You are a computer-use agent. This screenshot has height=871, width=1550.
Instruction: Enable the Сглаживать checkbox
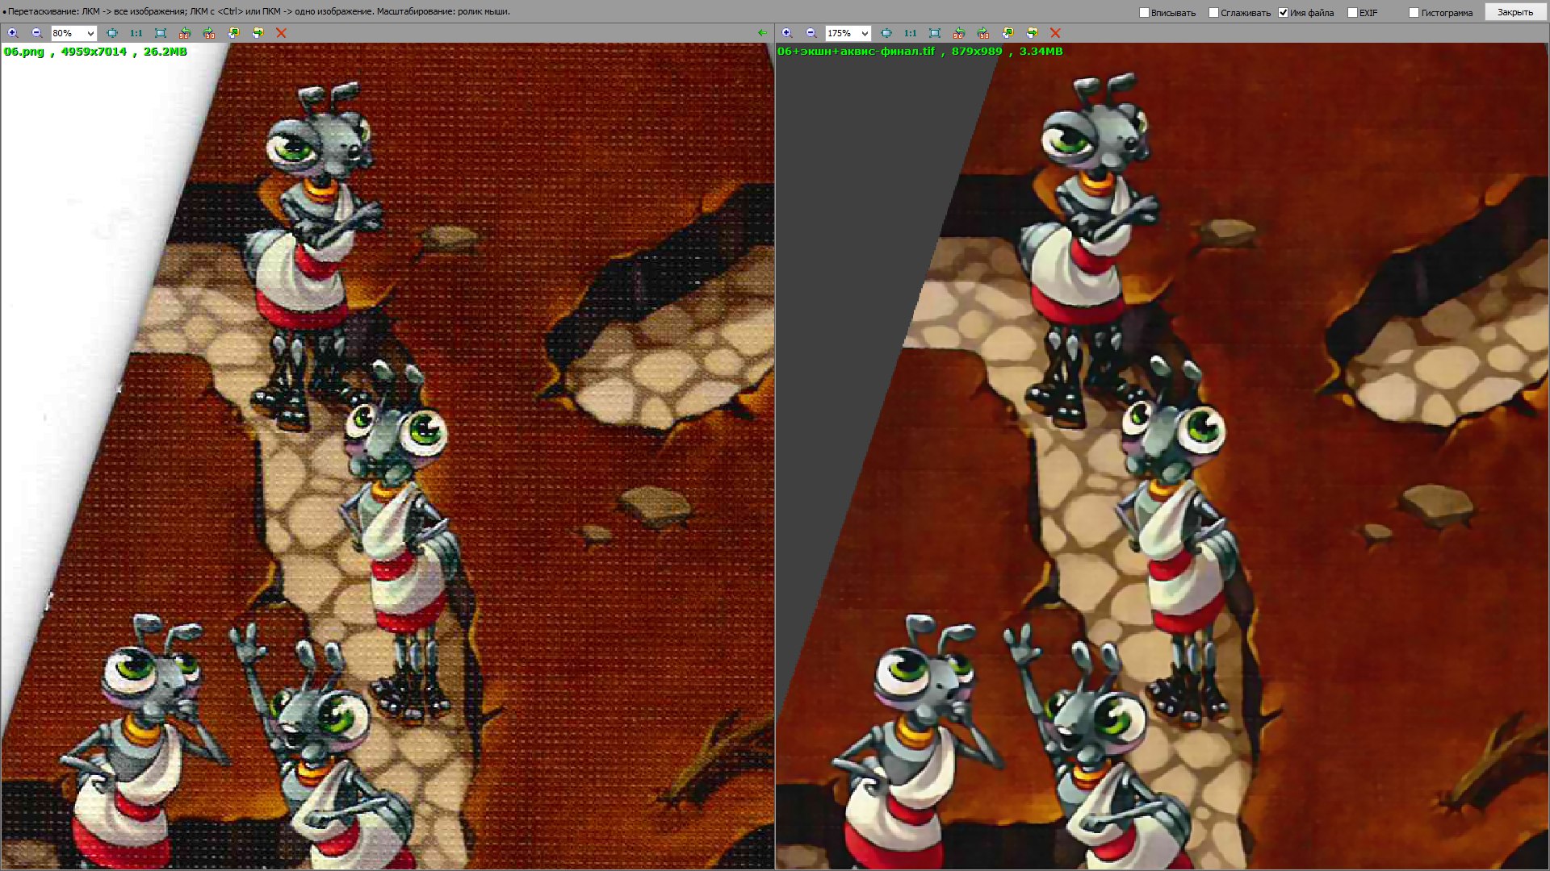pos(1213,12)
